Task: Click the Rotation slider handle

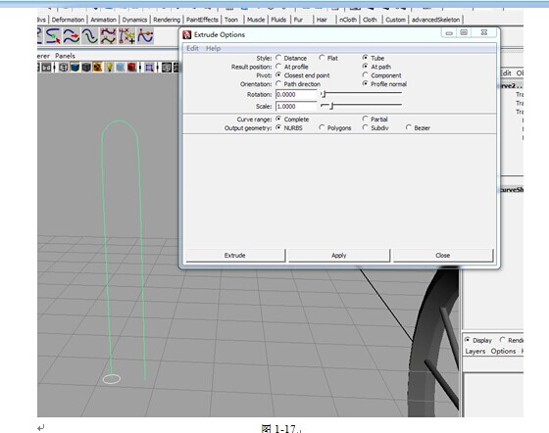Action: point(324,94)
